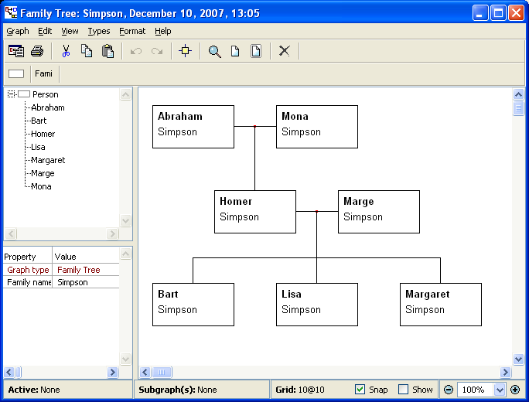Screen dimensions: 529x402
Task: Click the zoom out minus icon
Action: (449, 390)
